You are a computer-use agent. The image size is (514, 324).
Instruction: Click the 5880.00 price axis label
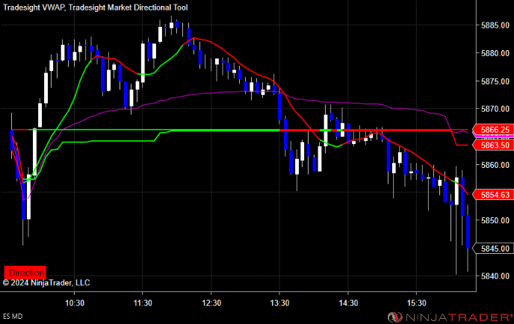point(495,53)
